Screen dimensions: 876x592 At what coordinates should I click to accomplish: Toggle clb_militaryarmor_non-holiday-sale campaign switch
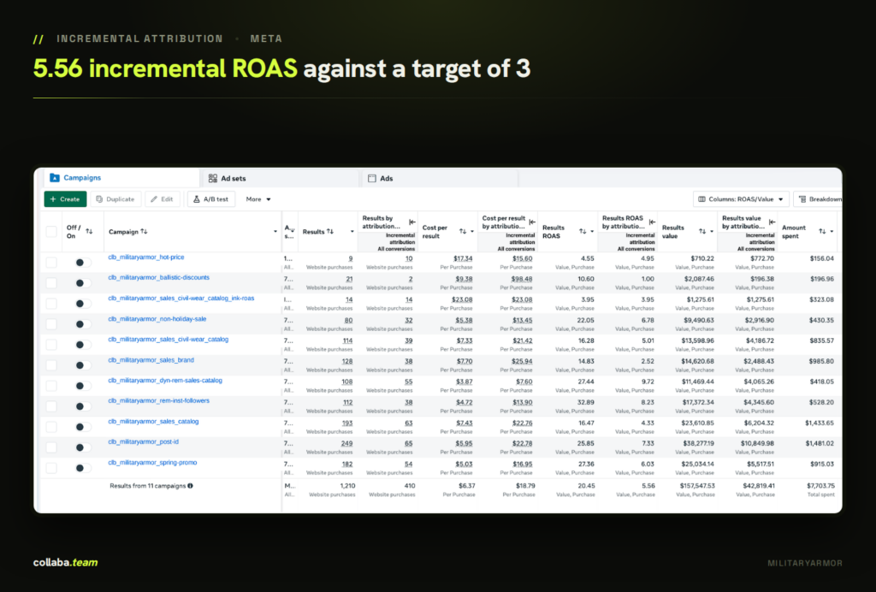(83, 324)
